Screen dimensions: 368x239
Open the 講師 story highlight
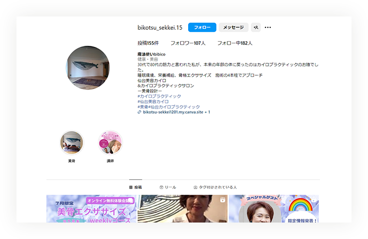tap(110, 143)
